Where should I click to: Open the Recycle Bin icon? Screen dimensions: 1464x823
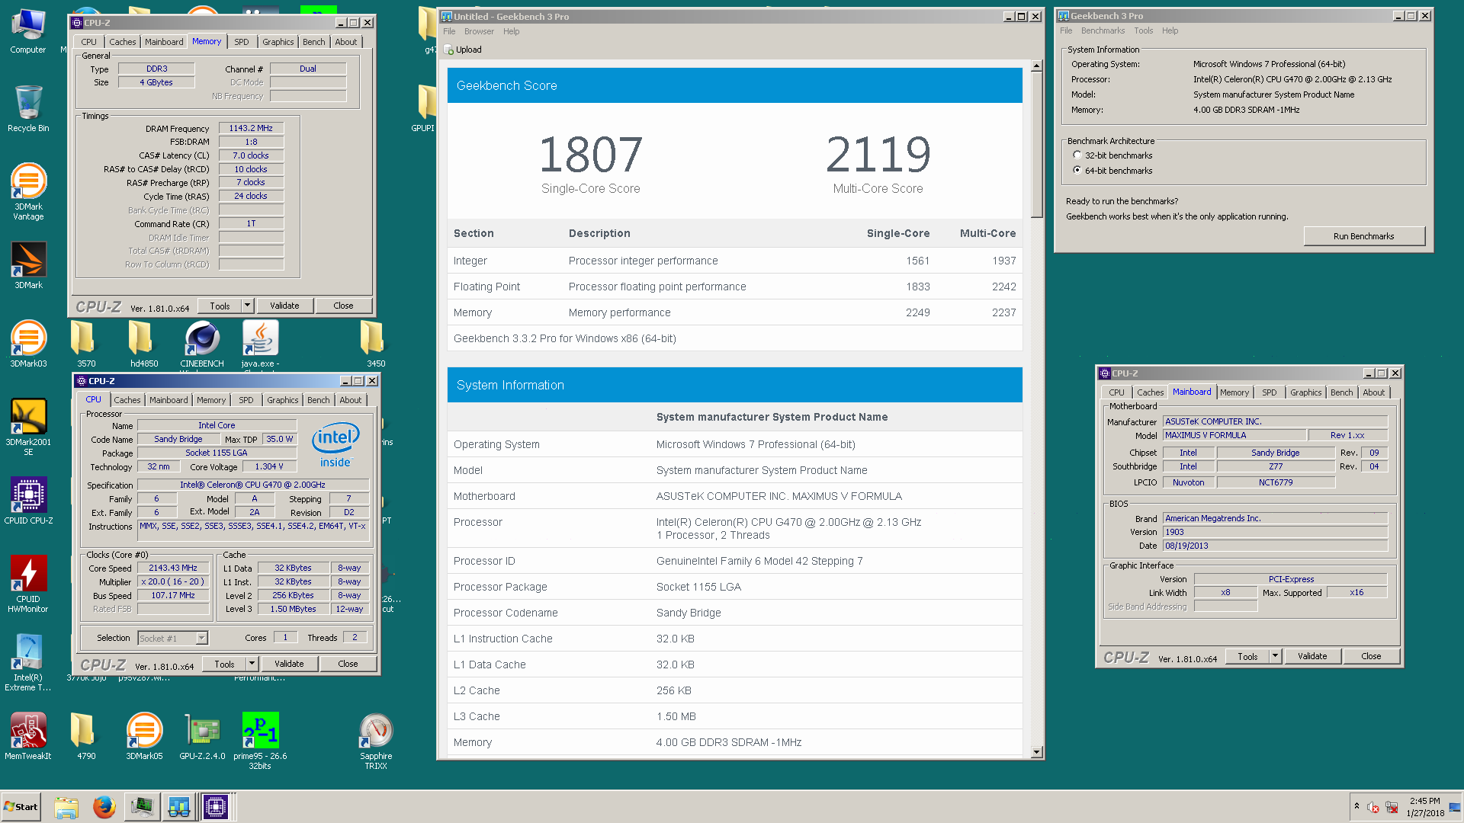[28, 108]
